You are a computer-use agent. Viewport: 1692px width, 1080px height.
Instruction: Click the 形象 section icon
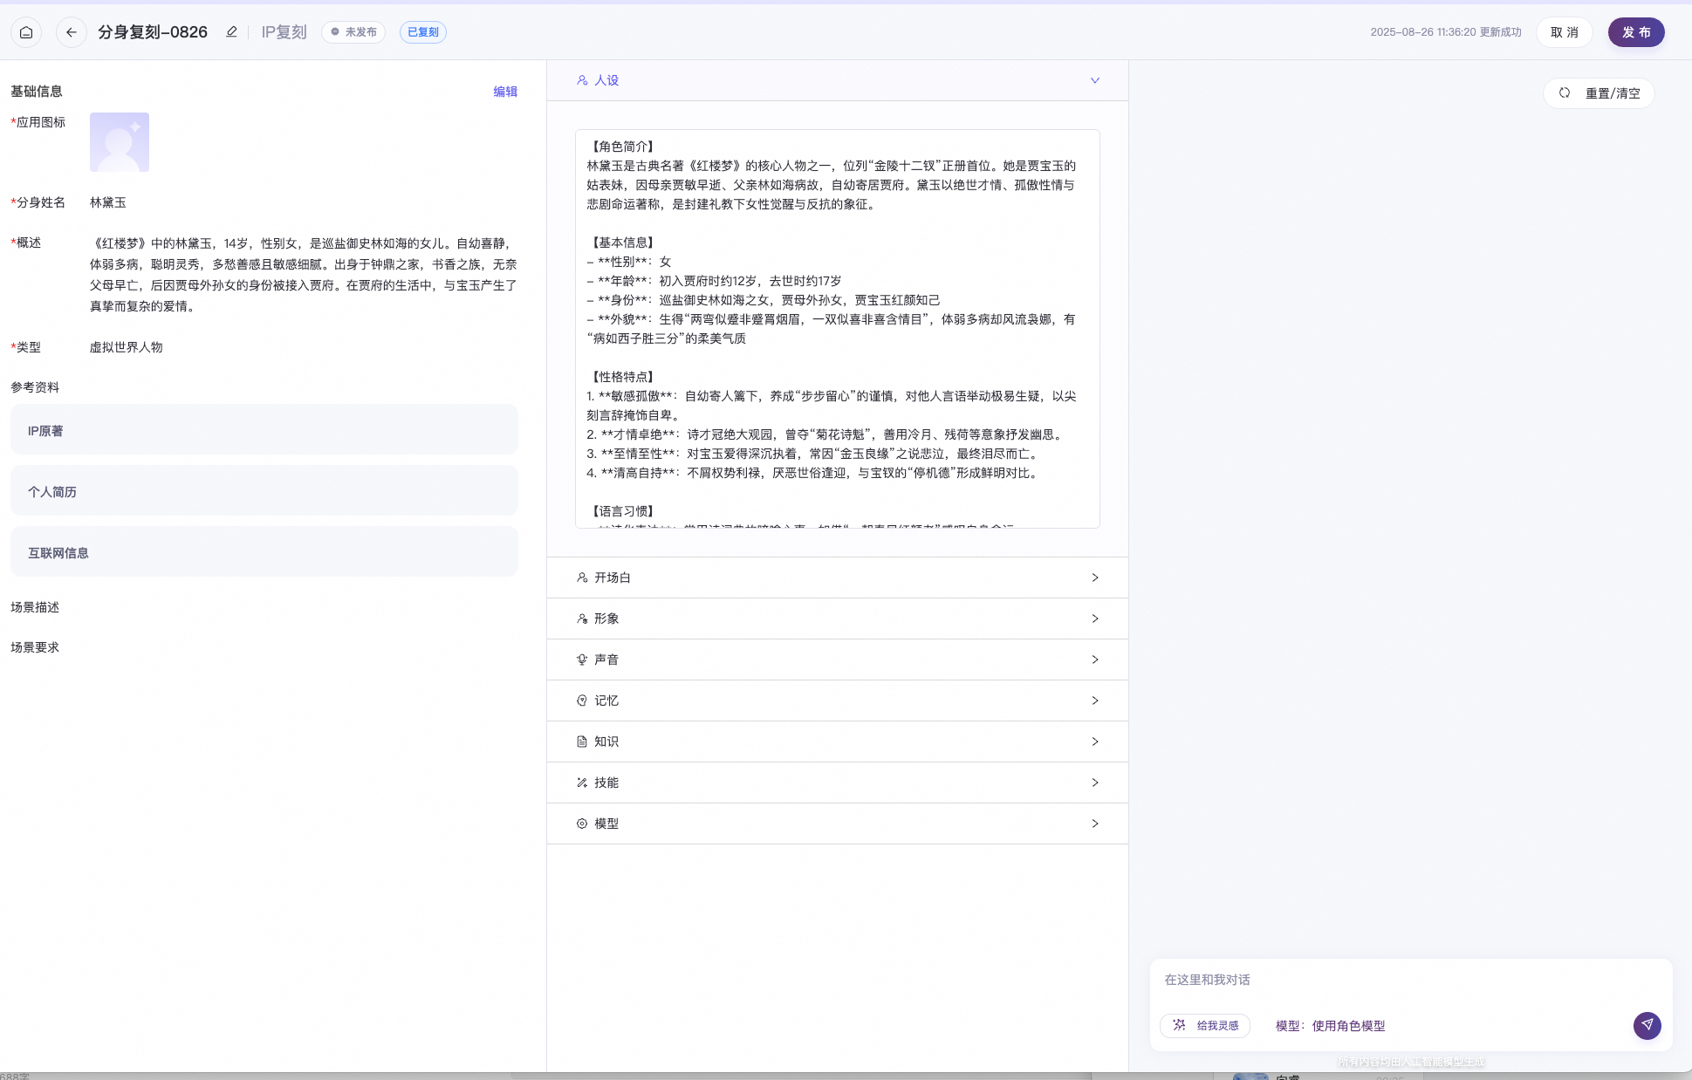582,619
